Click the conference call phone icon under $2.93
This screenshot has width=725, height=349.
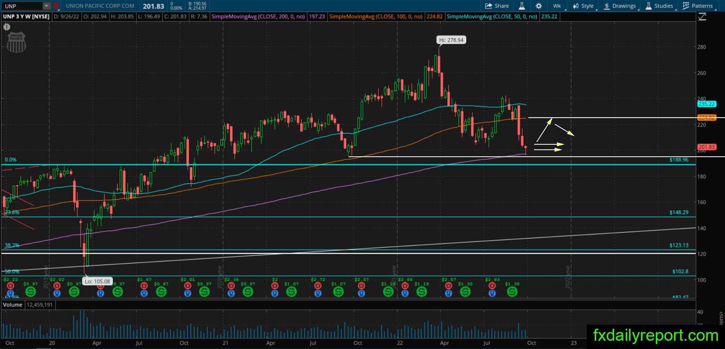click(492, 286)
